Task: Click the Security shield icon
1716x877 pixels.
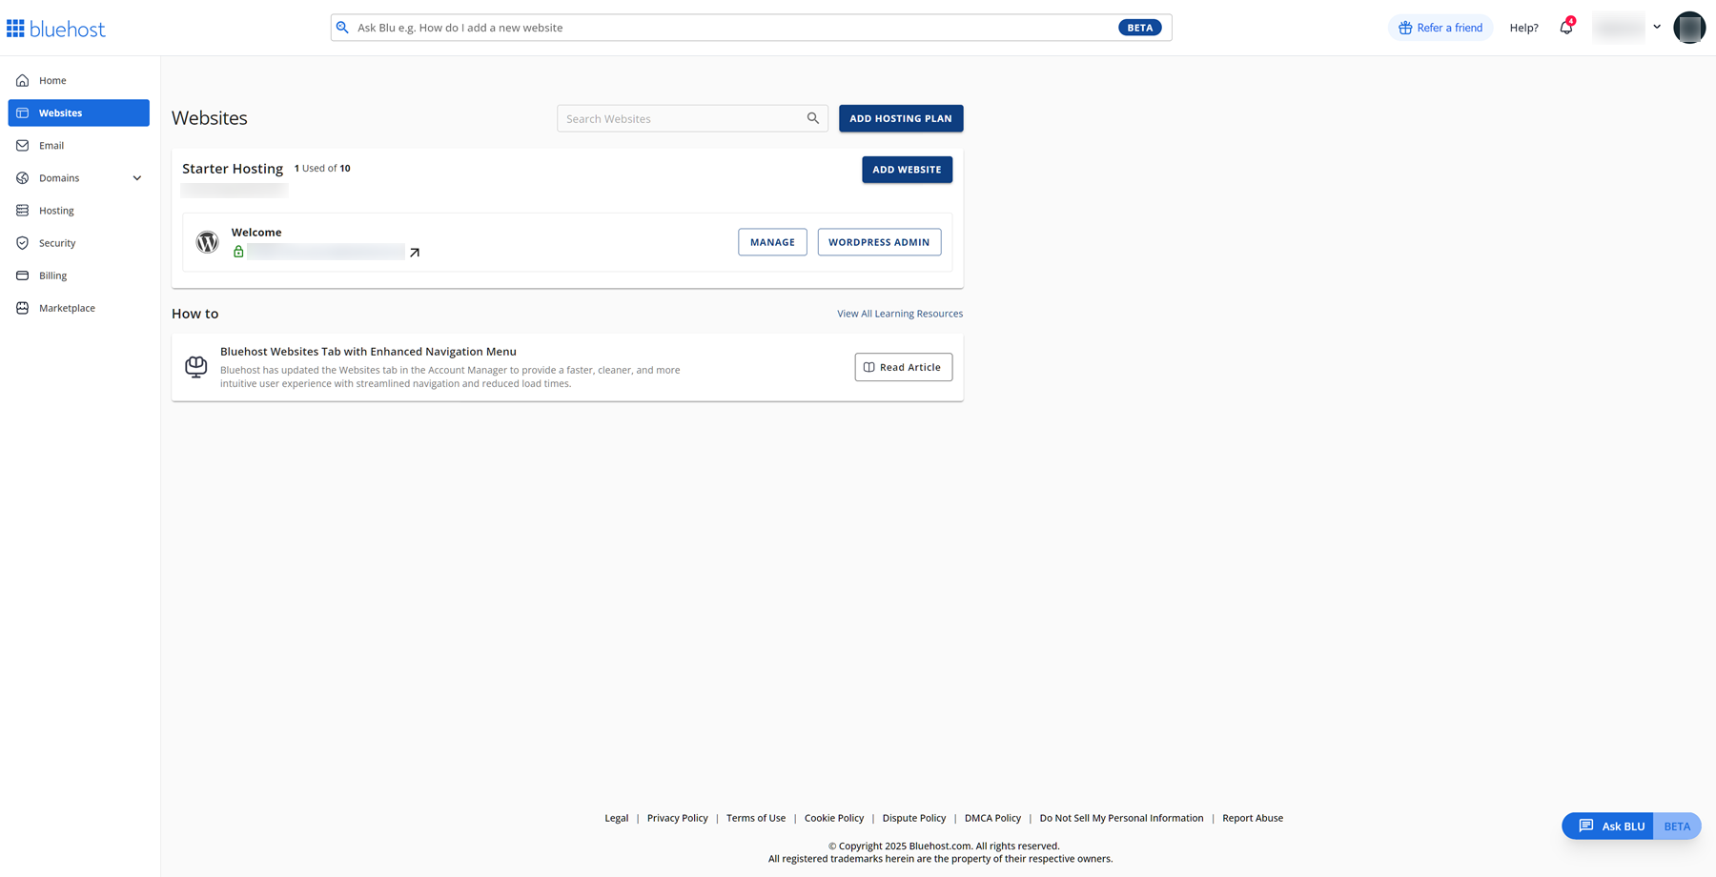Action: point(22,242)
